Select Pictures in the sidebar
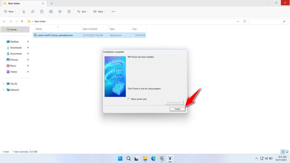The image size is (290, 163). tap(15, 59)
